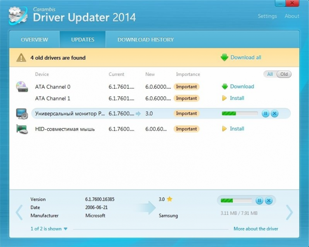Click the ATA Channel disk drive icon

click(x=21, y=87)
